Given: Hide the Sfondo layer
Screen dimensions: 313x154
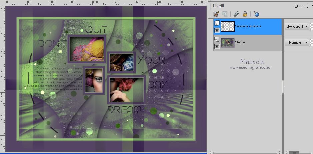Looking at the screenshot, I should [x=217, y=46].
